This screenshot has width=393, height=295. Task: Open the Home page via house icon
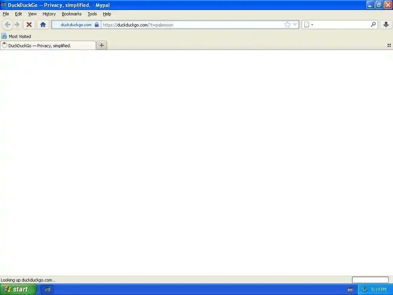tap(43, 25)
